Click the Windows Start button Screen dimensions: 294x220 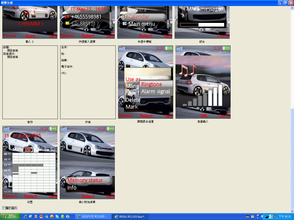click(10, 217)
